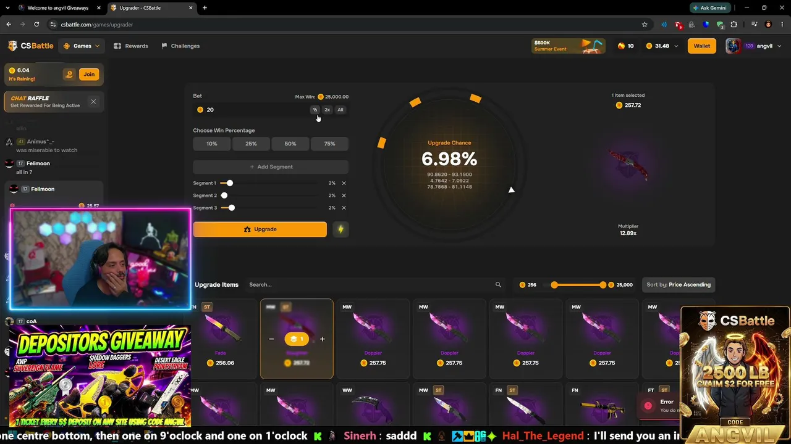The width and height of the screenshot is (791, 444).
Task: Remove Segment 2 with its X icon
Action: [x=344, y=195]
